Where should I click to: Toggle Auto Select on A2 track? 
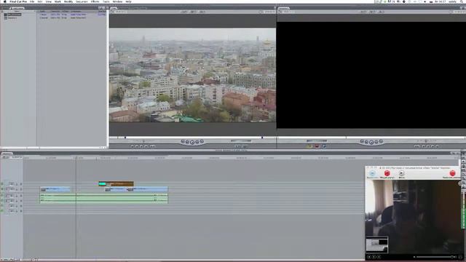(x=21, y=201)
